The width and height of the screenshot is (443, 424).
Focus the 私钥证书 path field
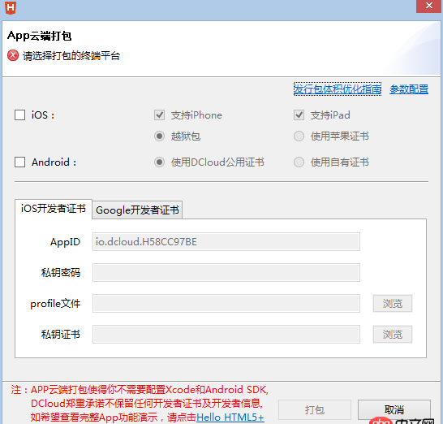click(226, 335)
